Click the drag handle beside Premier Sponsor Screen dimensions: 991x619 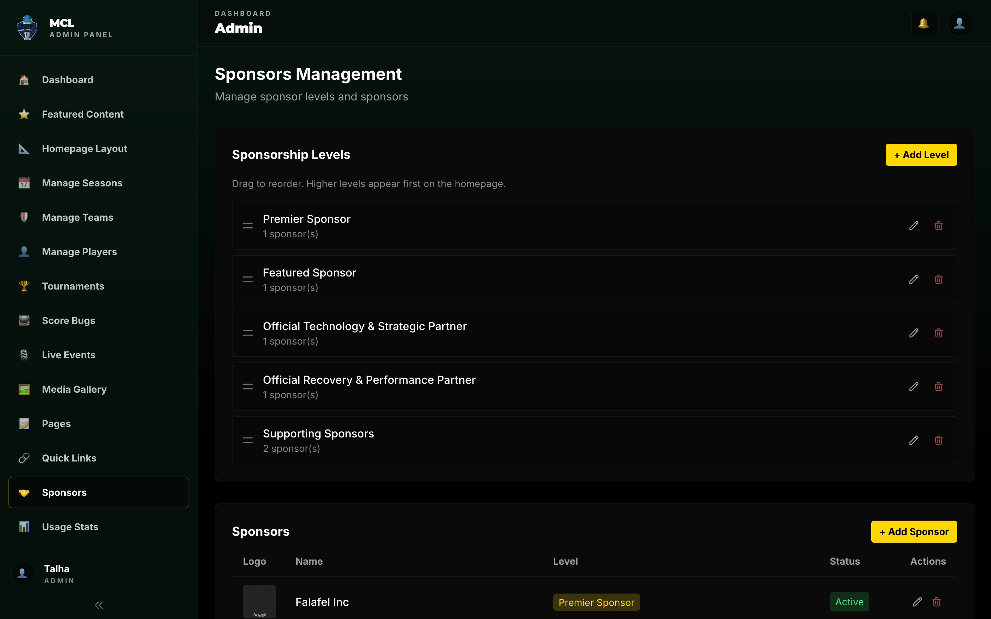(248, 226)
